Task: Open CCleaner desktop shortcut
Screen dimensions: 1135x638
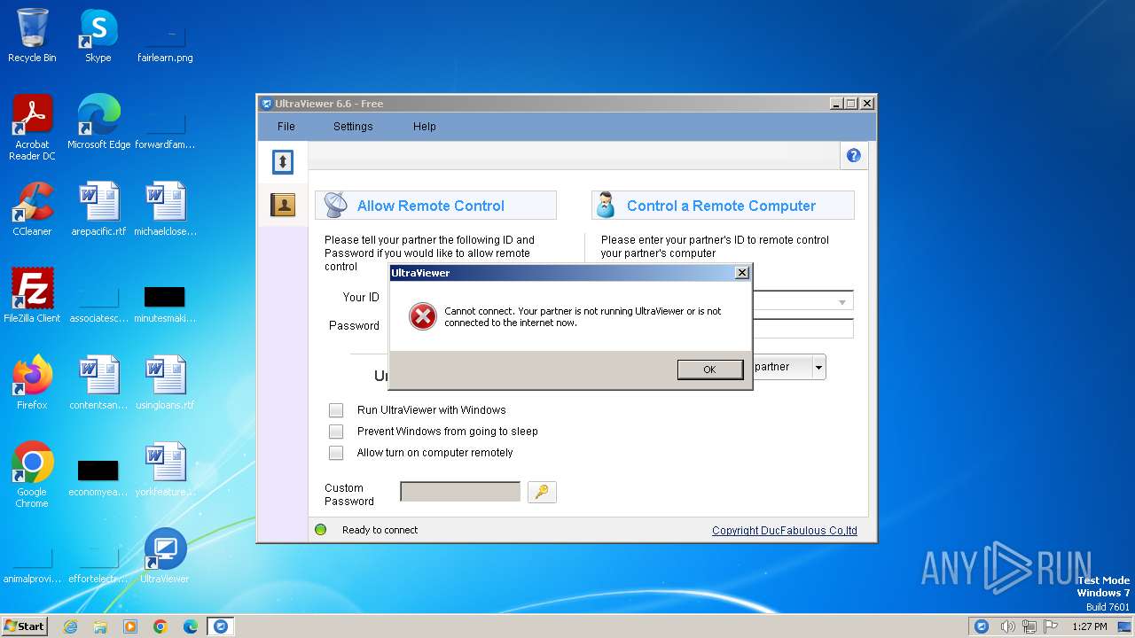Action: (x=32, y=209)
